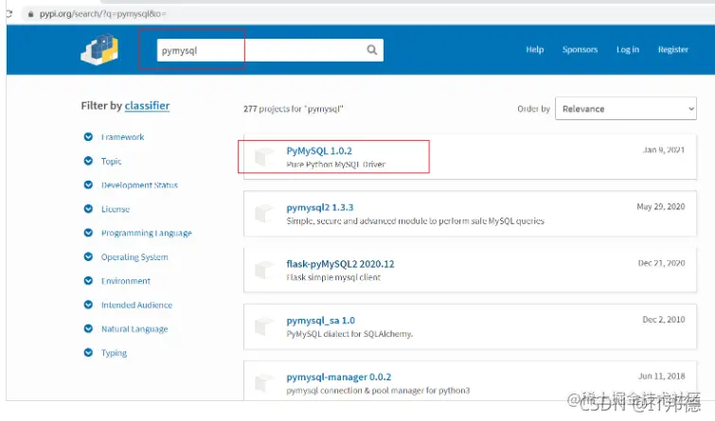Click the Typing filter label

pos(114,353)
